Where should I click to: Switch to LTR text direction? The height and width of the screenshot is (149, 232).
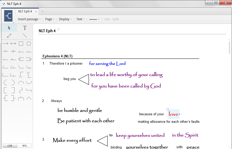[10, 146]
